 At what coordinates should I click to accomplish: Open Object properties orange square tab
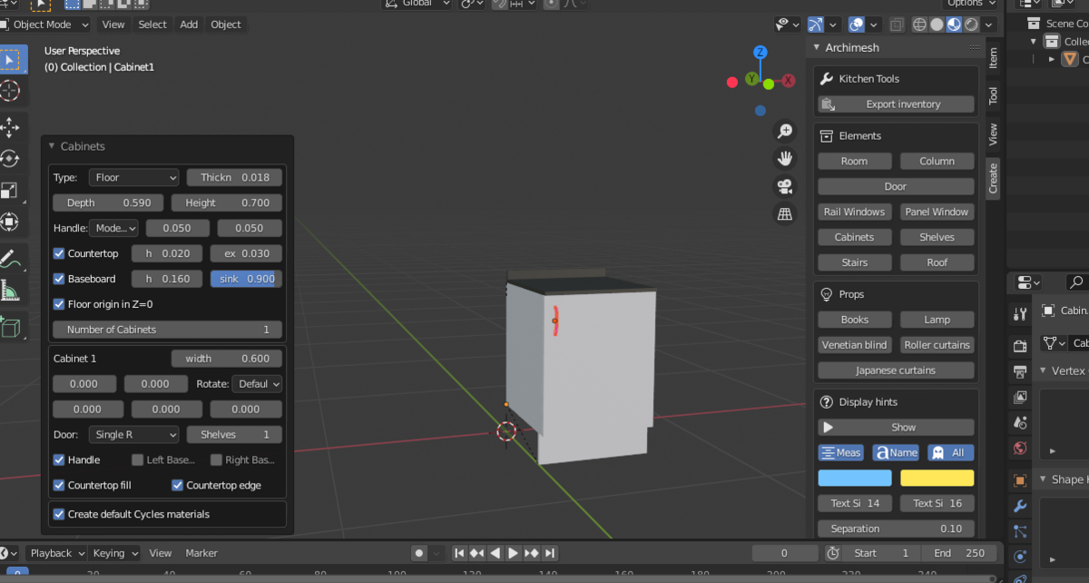pos(1020,480)
